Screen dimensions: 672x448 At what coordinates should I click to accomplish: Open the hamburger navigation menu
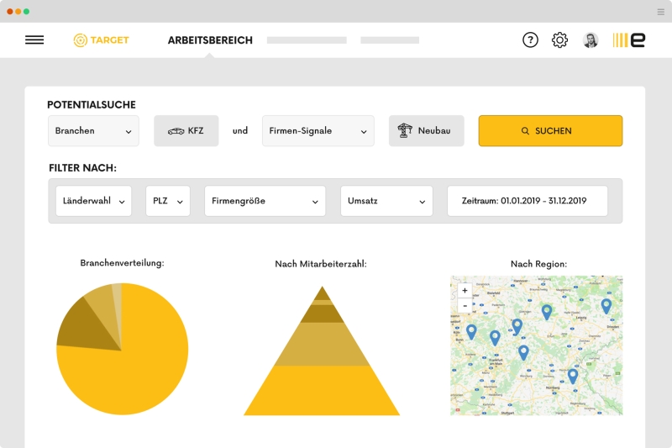(x=34, y=40)
